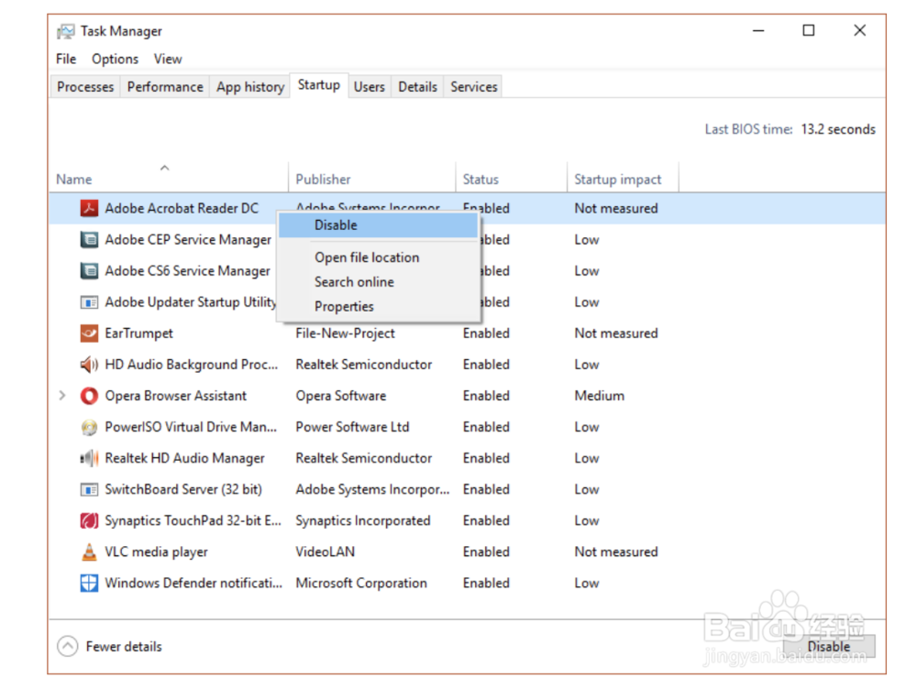Click the Task Manager title bar icon
The width and height of the screenshot is (917, 688).
tap(65, 31)
